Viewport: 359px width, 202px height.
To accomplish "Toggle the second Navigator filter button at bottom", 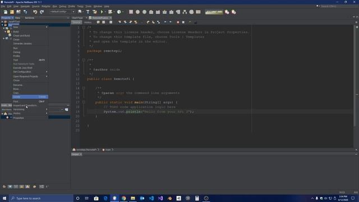I will 10,187.
